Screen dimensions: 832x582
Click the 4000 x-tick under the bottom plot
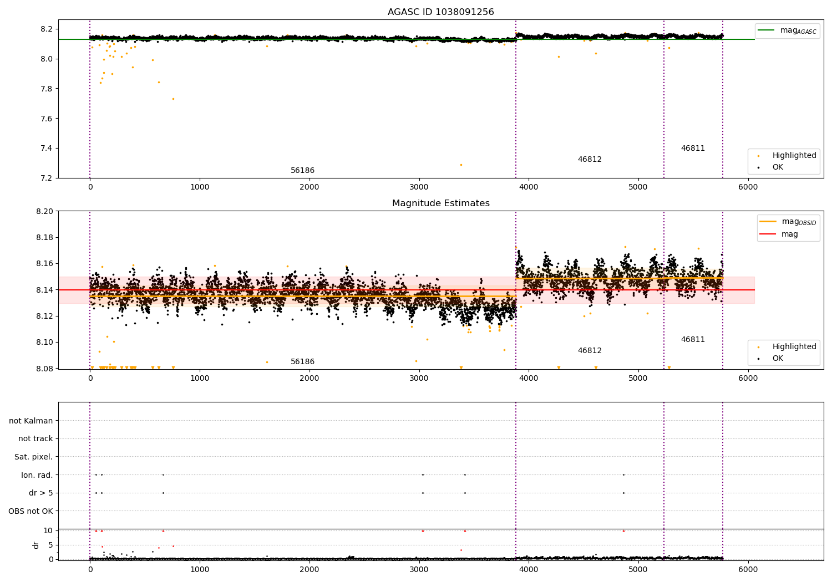pos(529,570)
